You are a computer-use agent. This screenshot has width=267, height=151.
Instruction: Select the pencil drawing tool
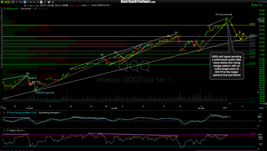pos(45,2)
